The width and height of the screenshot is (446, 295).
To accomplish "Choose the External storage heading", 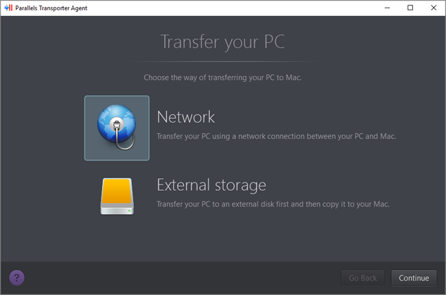I will pyautogui.click(x=211, y=185).
